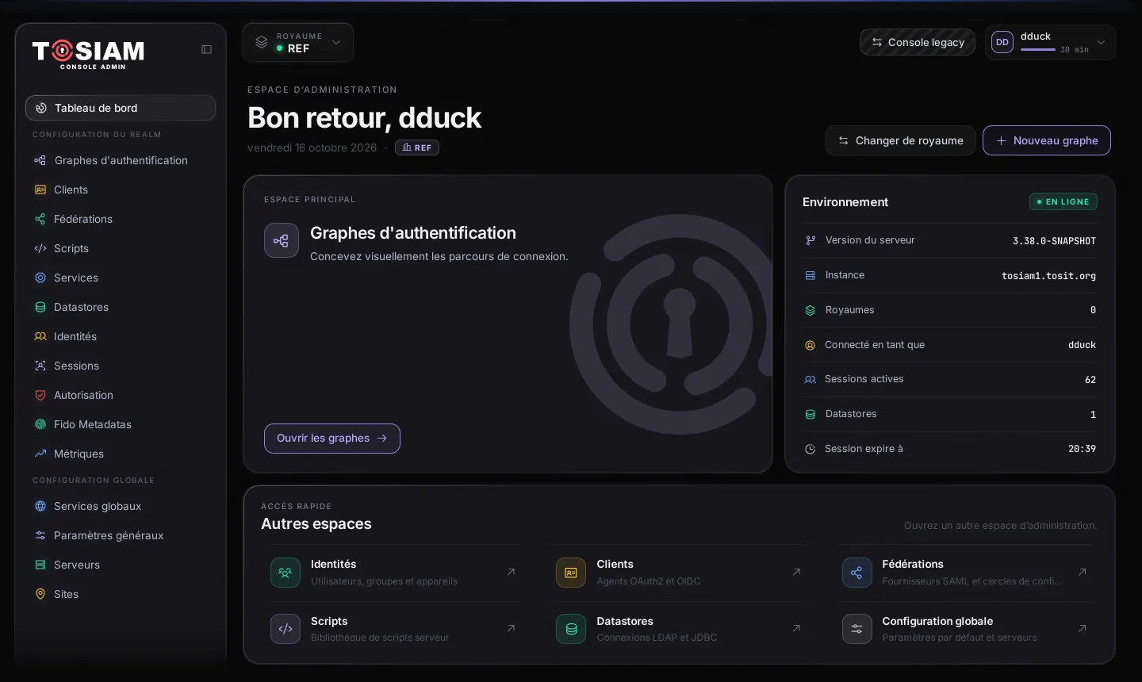The width and height of the screenshot is (1142, 682).
Task: Click the Autorisation shield icon
Action: [40, 395]
